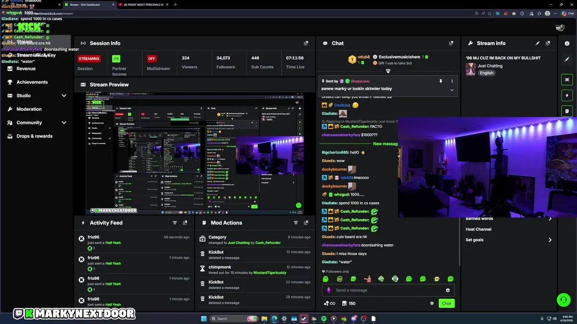Pop out the Chat panel
This screenshot has width=577, height=324.
451,43
